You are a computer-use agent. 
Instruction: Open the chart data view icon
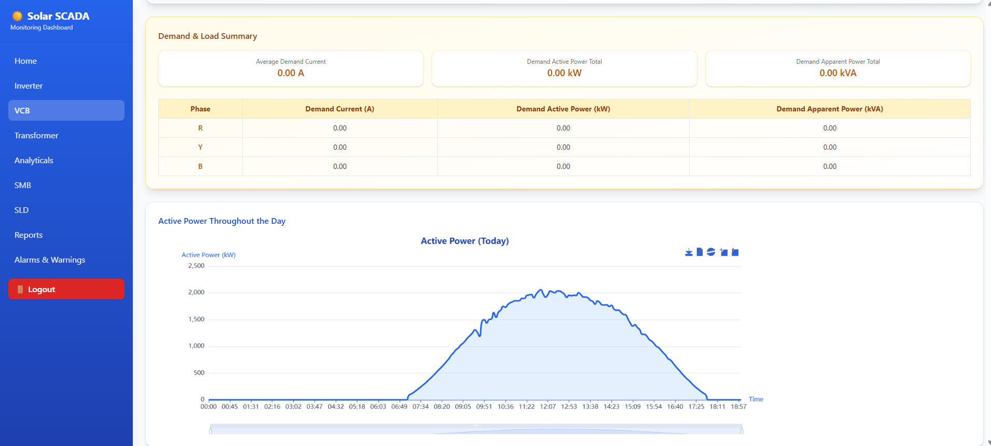tap(699, 252)
